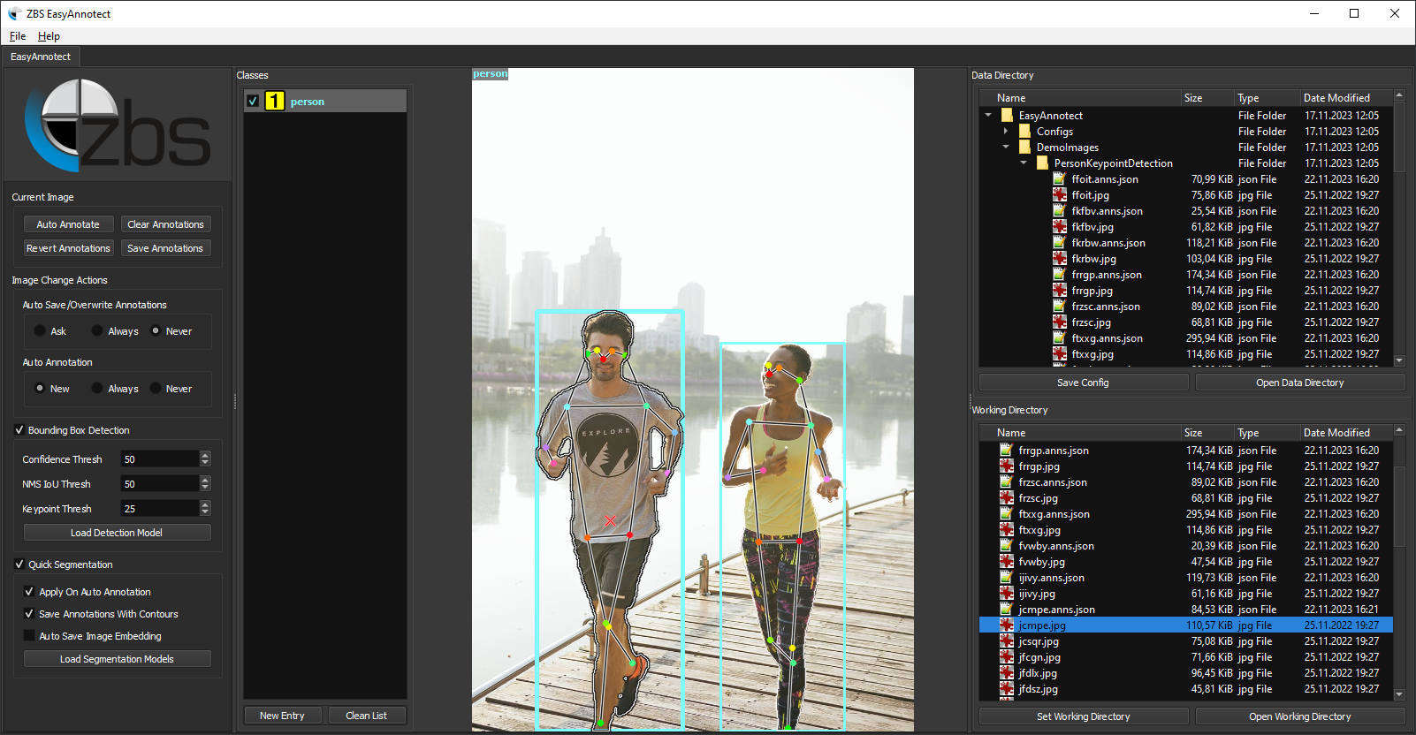1416x735 pixels.
Task: Open the Help menu
Action: (49, 36)
